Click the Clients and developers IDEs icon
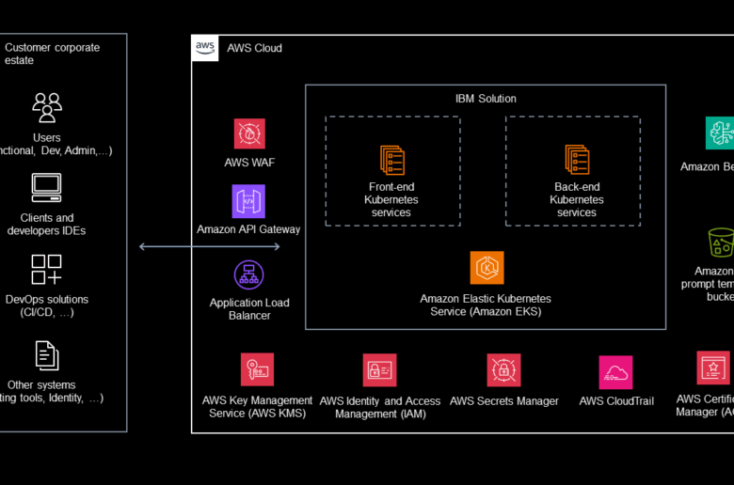 tap(46, 188)
